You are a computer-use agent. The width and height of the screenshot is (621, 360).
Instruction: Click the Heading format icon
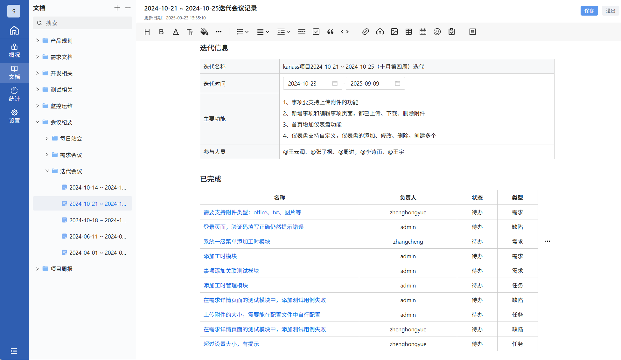(x=147, y=32)
